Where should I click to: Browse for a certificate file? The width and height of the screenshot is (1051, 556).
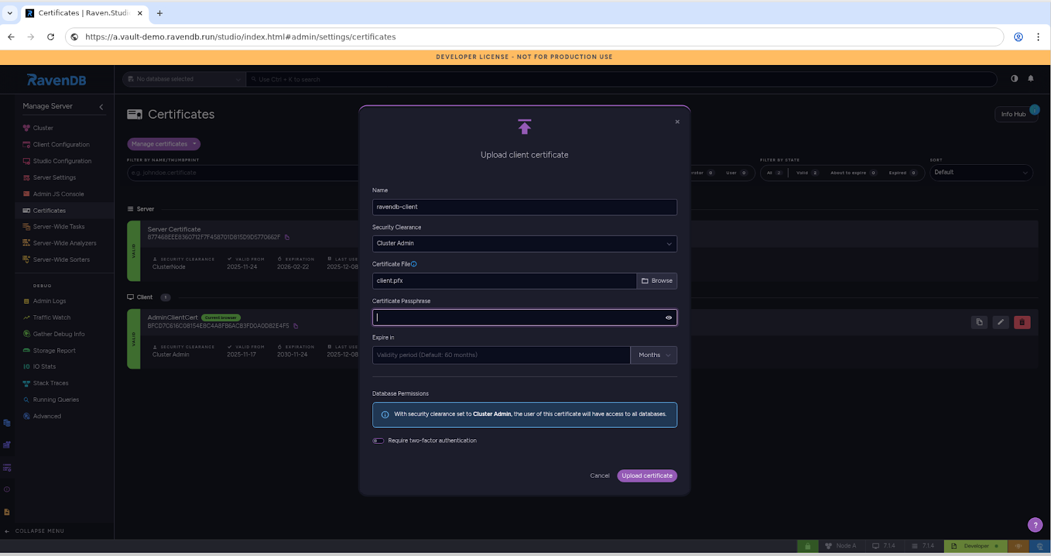click(x=657, y=281)
